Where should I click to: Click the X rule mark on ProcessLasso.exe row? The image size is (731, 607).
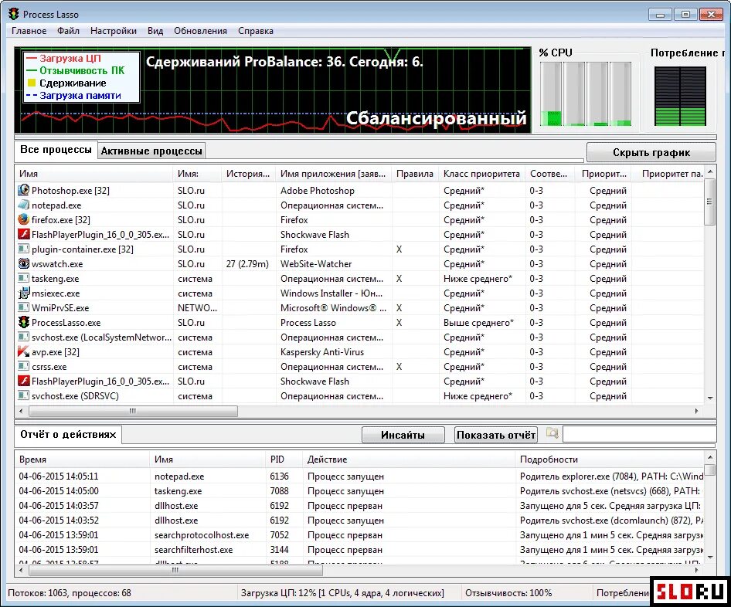click(x=399, y=322)
